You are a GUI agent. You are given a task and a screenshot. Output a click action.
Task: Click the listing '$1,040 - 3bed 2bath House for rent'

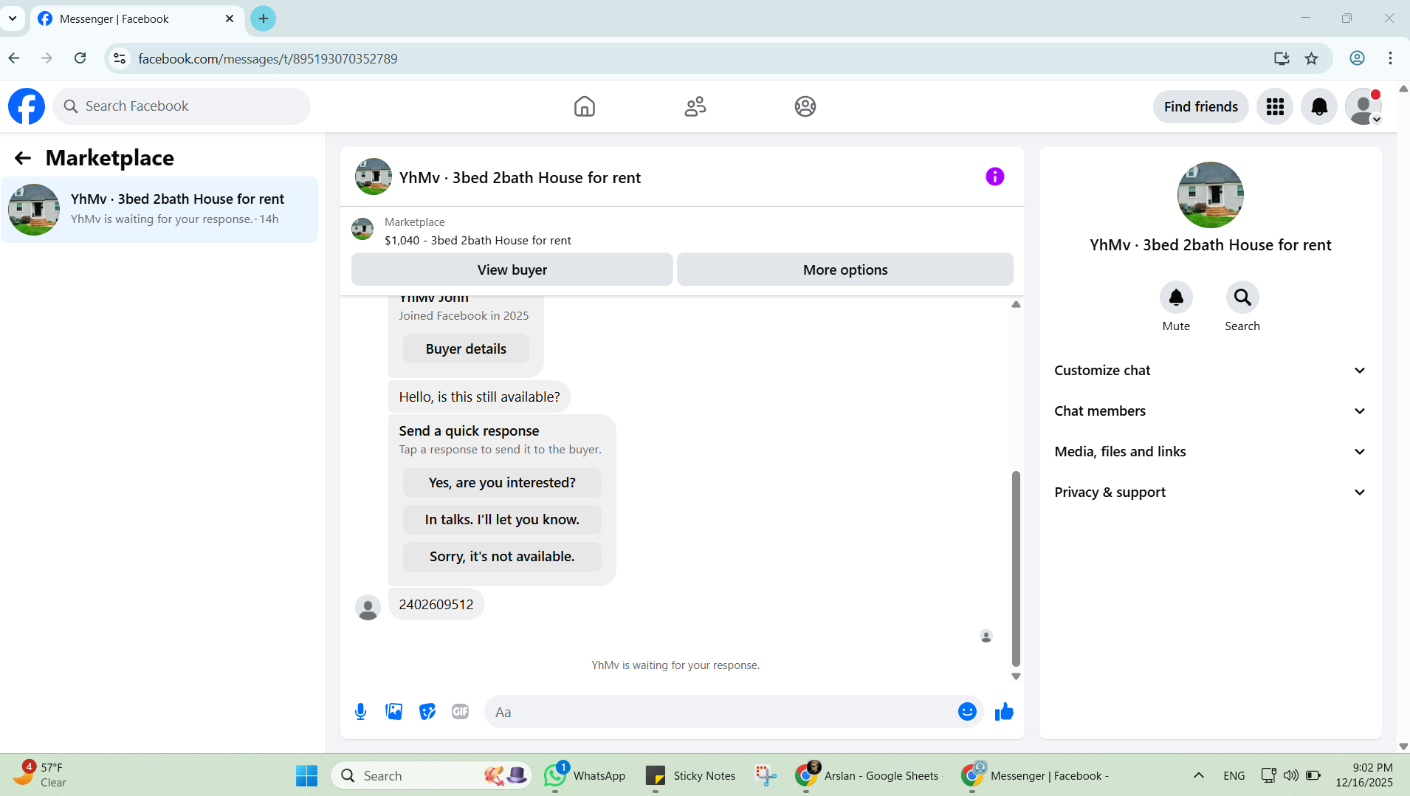click(x=478, y=241)
